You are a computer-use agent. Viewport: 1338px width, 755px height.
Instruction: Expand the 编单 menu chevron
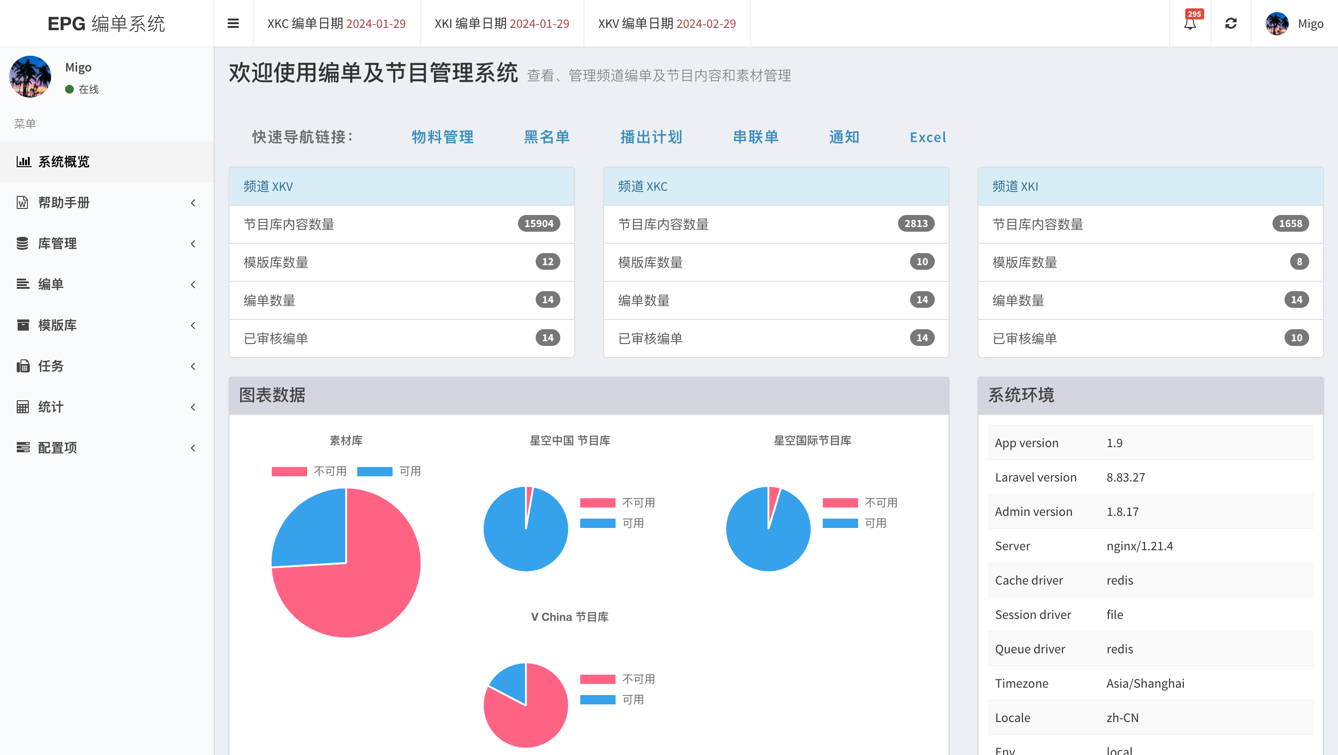pyautogui.click(x=193, y=285)
